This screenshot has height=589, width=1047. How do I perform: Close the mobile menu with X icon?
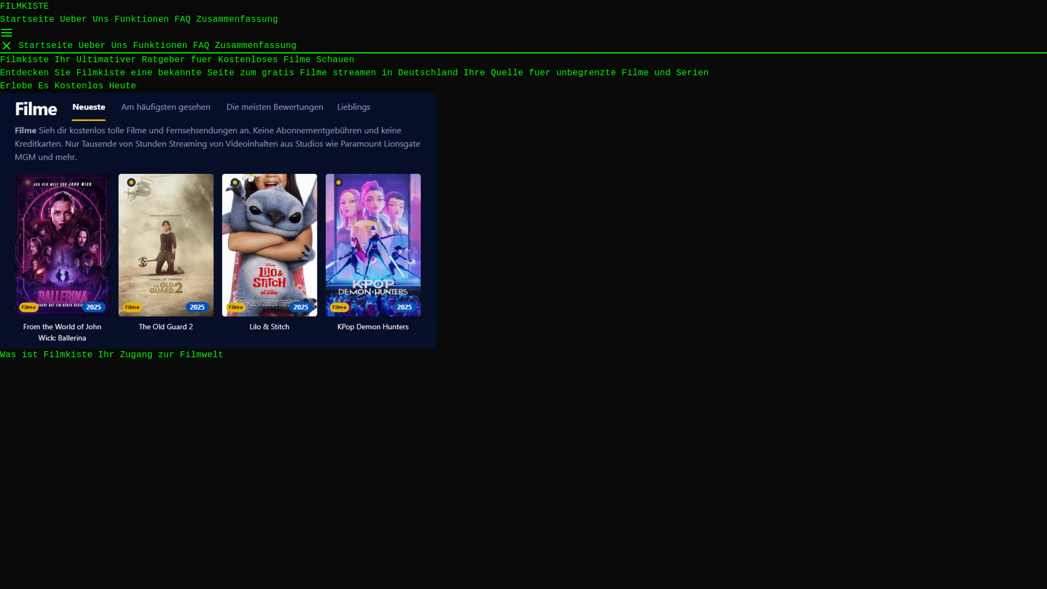7,46
